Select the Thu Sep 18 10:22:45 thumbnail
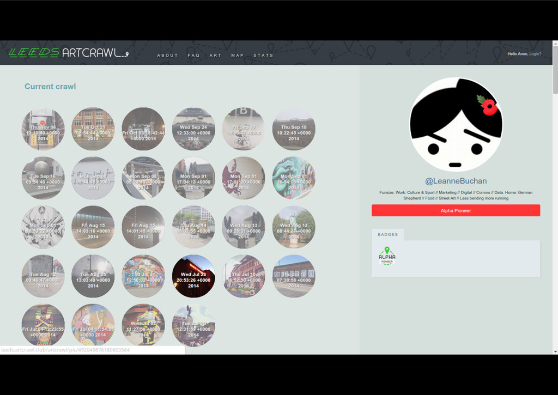This screenshot has height=395, width=558. pyautogui.click(x=294, y=129)
